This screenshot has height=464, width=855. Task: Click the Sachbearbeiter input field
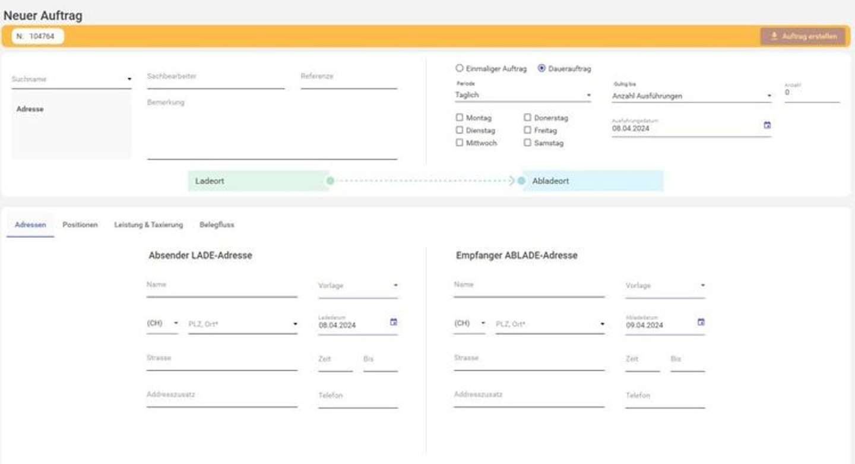pyautogui.click(x=216, y=80)
